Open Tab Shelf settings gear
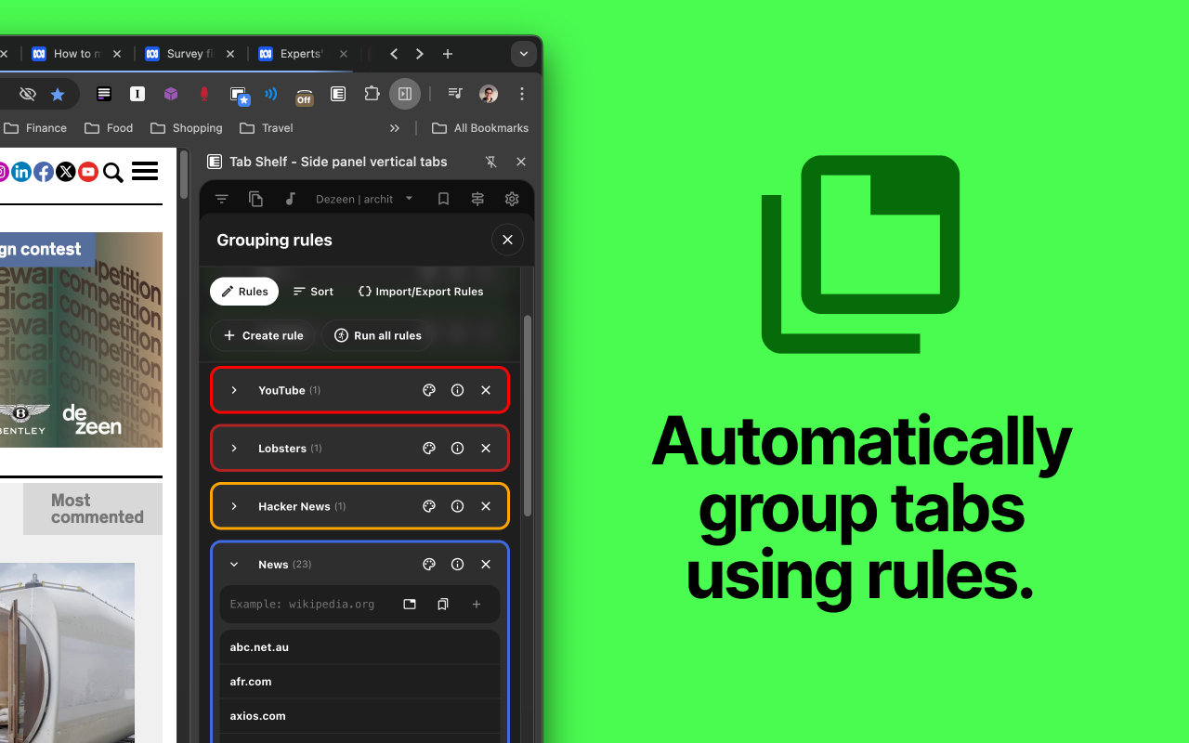1189x743 pixels. coord(512,199)
